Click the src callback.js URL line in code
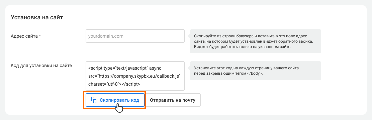Screen dimensions: 372x120 pyautogui.click(x=134, y=76)
